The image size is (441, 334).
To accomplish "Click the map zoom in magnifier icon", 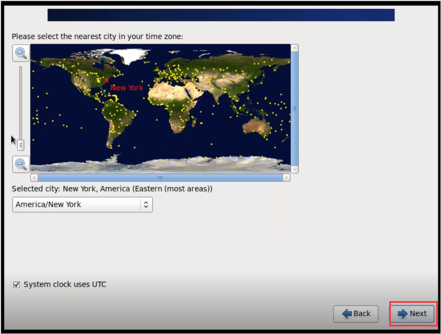I will (21, 53).
